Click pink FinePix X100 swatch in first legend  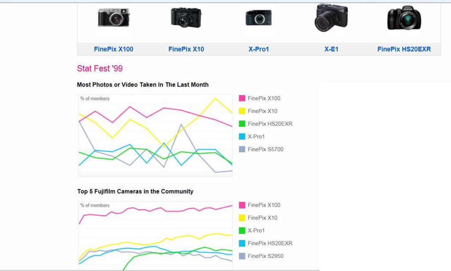(242, 98)
